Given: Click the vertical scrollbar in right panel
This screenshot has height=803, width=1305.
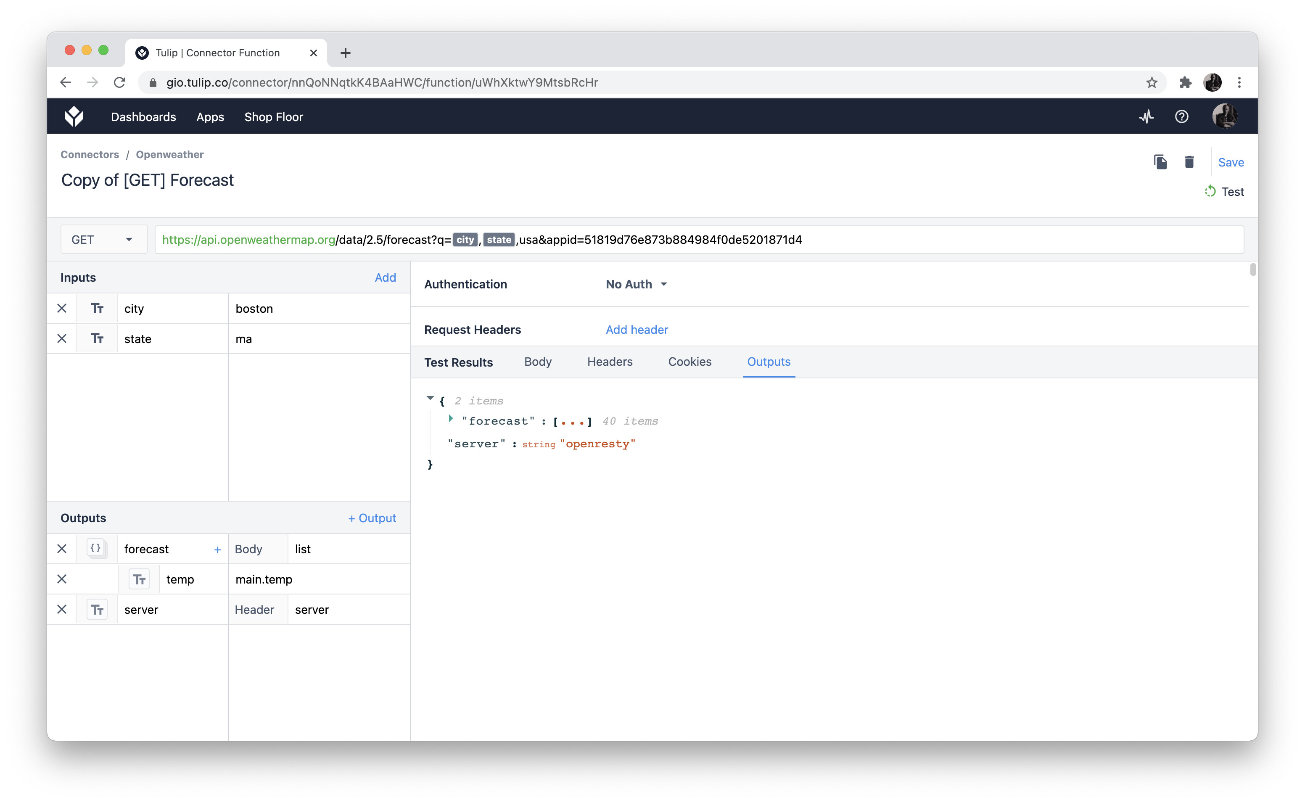Looking at the screenshot, I should click(1252, 270).
